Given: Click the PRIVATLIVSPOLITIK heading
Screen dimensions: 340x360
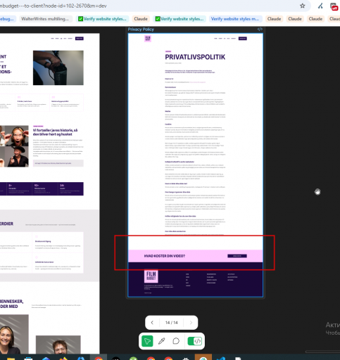Looking at the screenshot, I should 195,57.
